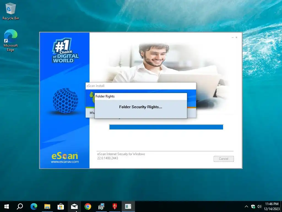Image resolution: width=282 pixels, height=212 pixels.
Task: Open the volume speaker tray icon
Action: pyautogui.click(x=259, y=206)
